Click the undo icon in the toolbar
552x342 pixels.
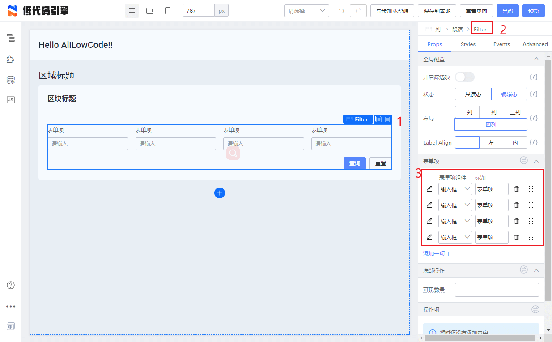coord(341,11)
